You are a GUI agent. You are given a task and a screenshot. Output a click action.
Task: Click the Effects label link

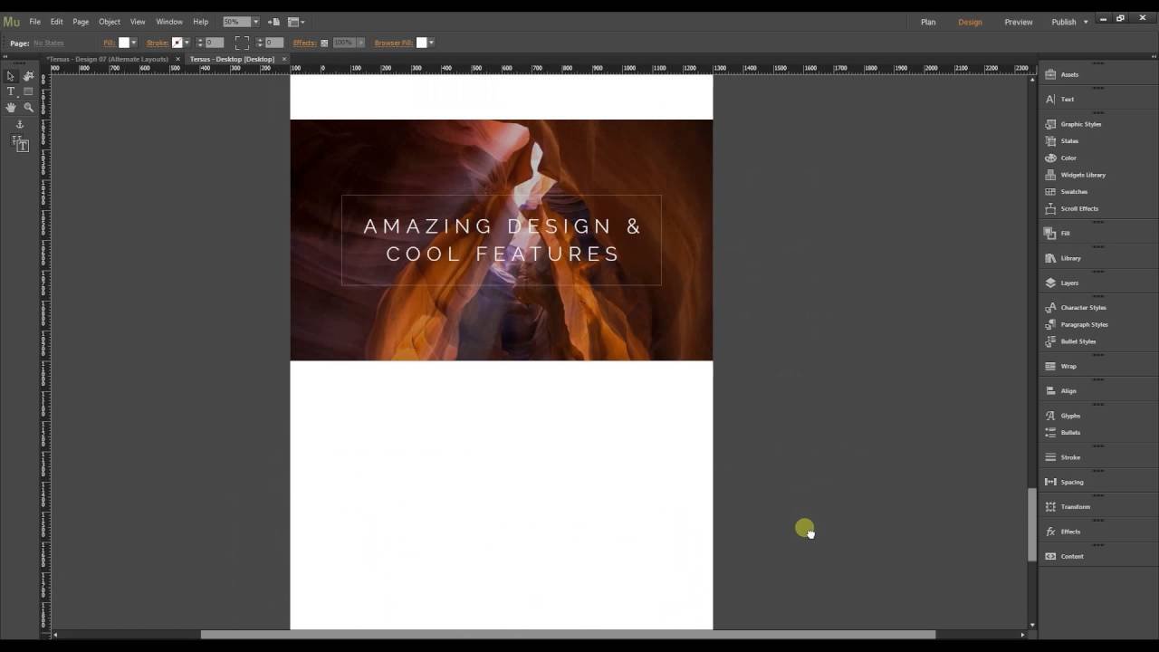304,43
